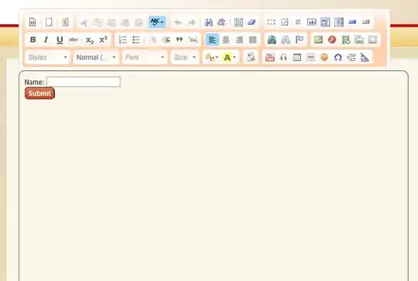Insert an Anchor with flag icon
Screen dimensions: 418x281
click(300, 40)
